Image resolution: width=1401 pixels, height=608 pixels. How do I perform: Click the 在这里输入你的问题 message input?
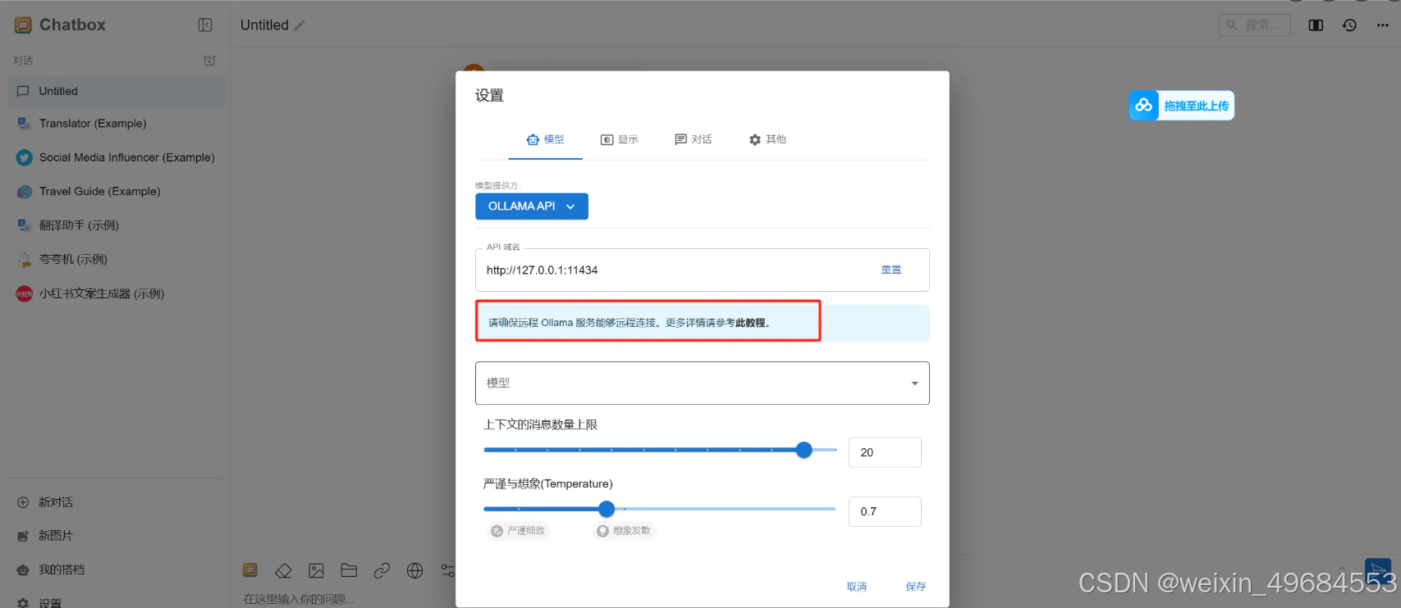click(299, 599)
